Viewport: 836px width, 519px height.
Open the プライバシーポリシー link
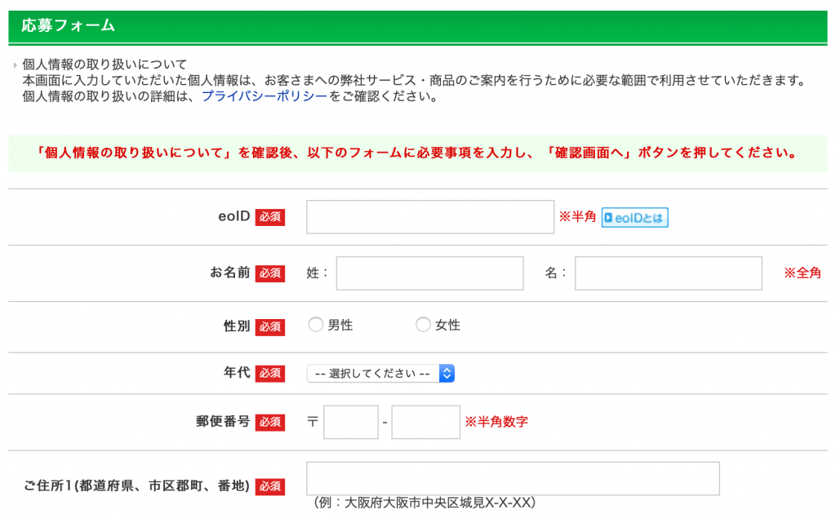(x=265, y=96)
